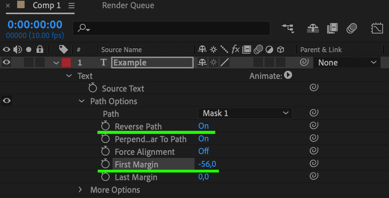
Task: Open the Comp 1 panel menu
Action: pyautogui.click(x=72, y=6)
